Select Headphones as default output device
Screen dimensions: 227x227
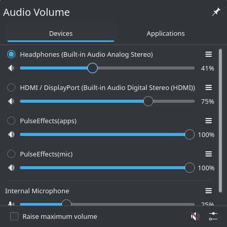click(x=11, y=54)
